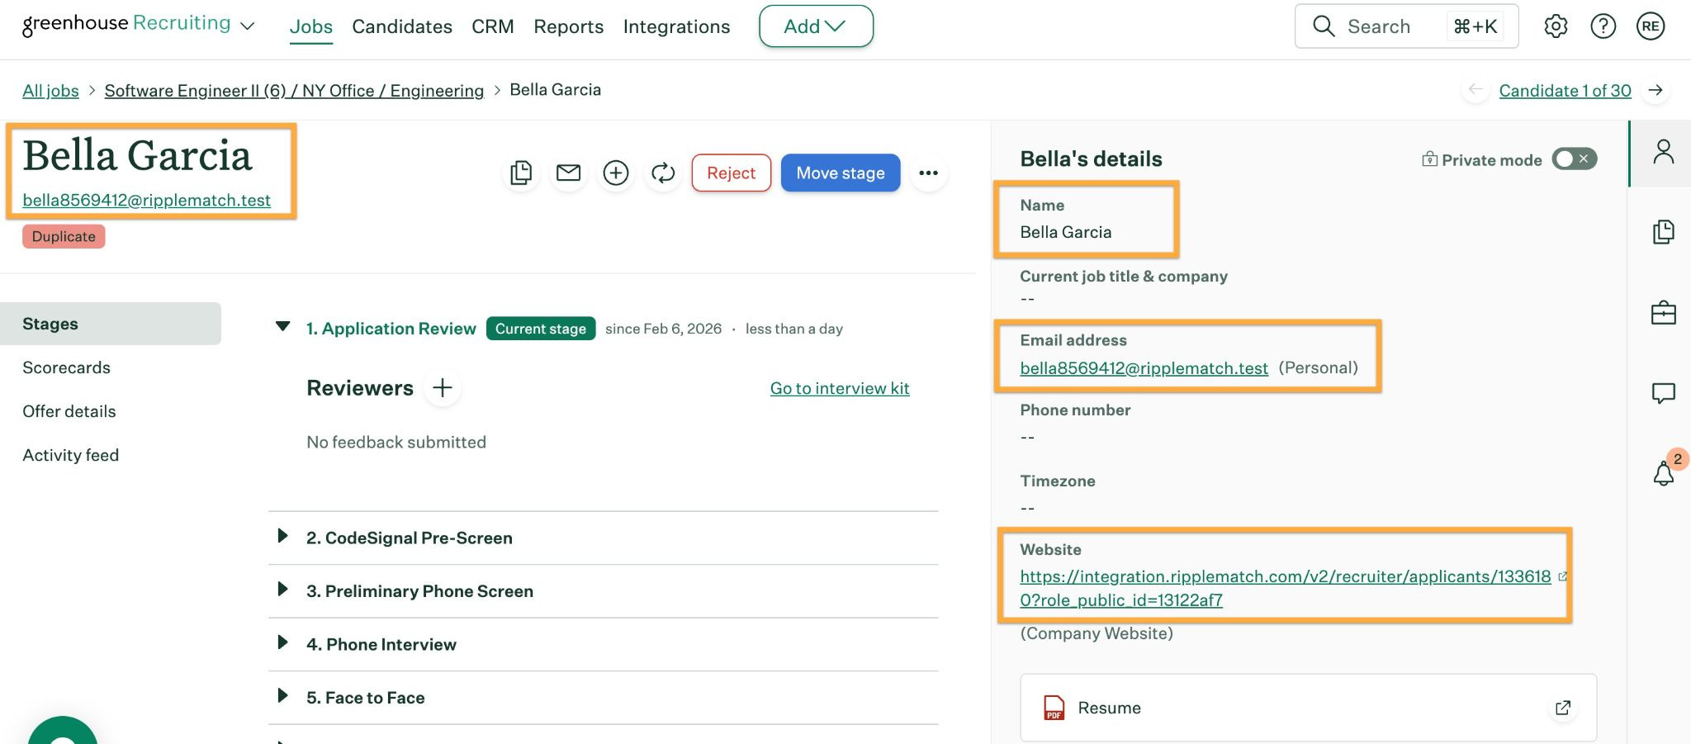Click email link in details panel
1691x744 pixels.
click(x=1144, y=368)
